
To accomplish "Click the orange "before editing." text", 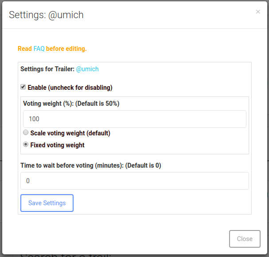I will 66,49.
